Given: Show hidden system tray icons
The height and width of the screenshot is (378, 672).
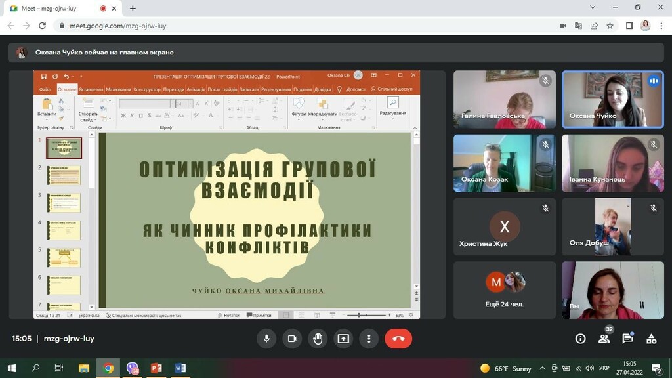Looking at the screenshot, I should [x=544, y=368].
